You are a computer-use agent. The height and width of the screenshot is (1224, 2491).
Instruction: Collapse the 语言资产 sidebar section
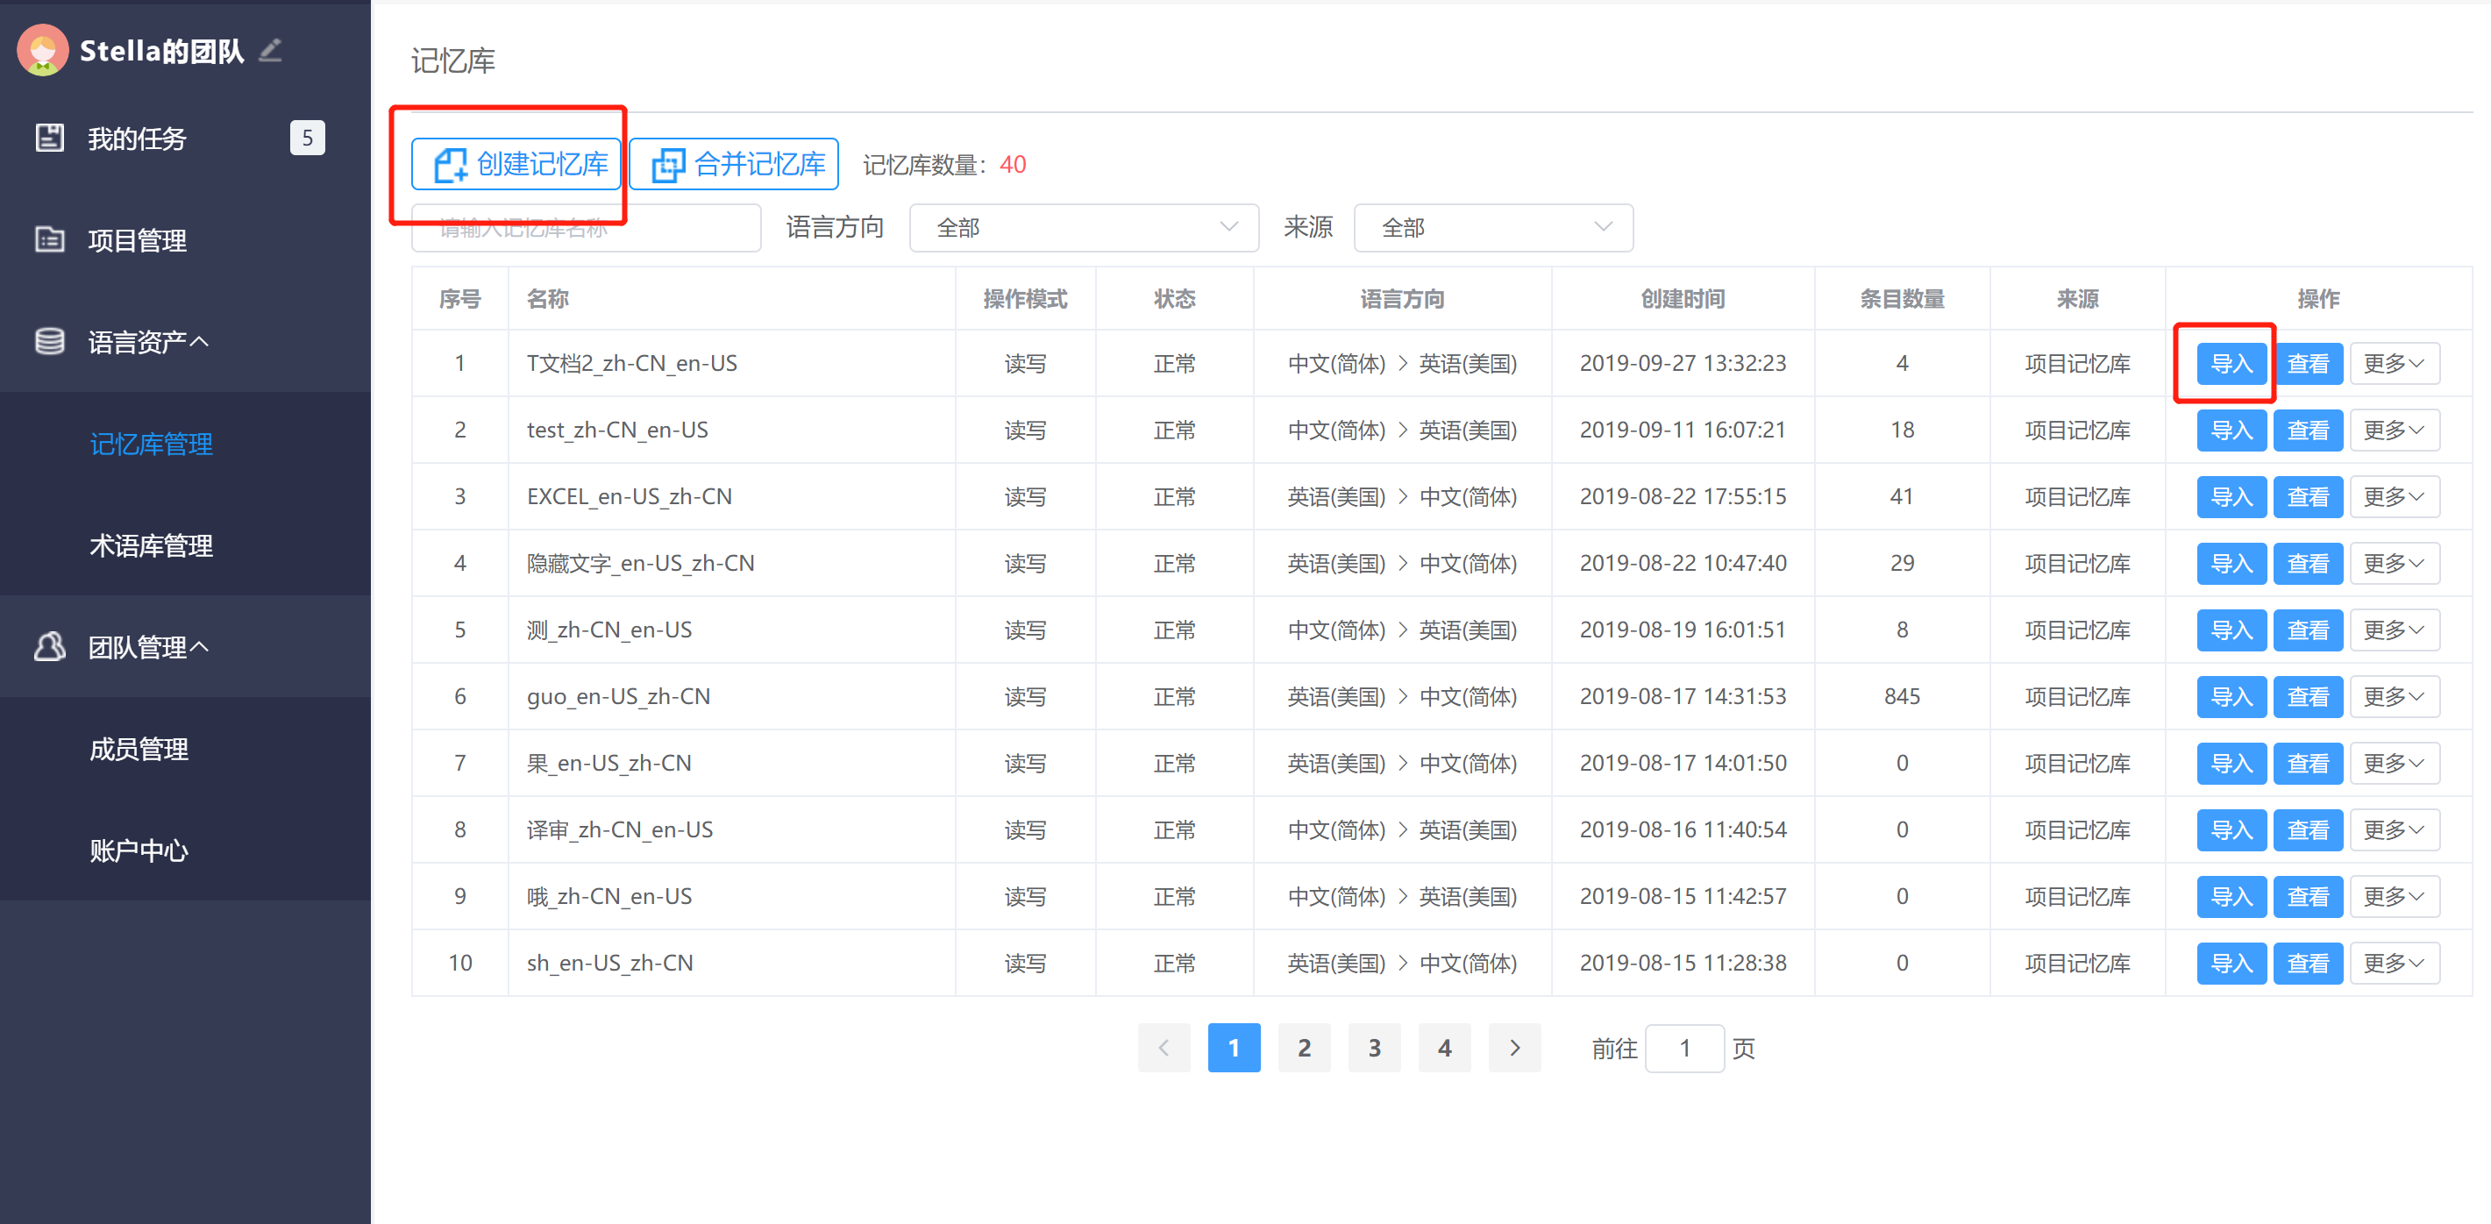200,340
